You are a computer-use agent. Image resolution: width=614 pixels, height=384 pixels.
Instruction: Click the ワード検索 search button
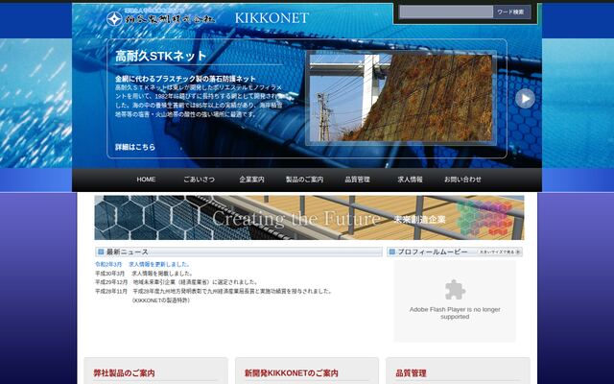tap(511, 12)
